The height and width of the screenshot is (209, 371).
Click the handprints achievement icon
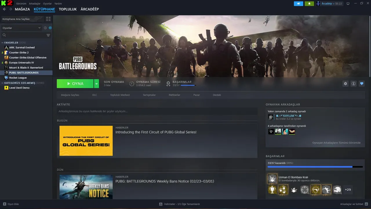coord(283,190)
